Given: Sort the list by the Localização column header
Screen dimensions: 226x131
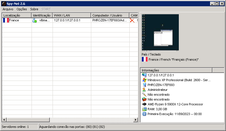Looking at the screenshot, I should [16, 15].
